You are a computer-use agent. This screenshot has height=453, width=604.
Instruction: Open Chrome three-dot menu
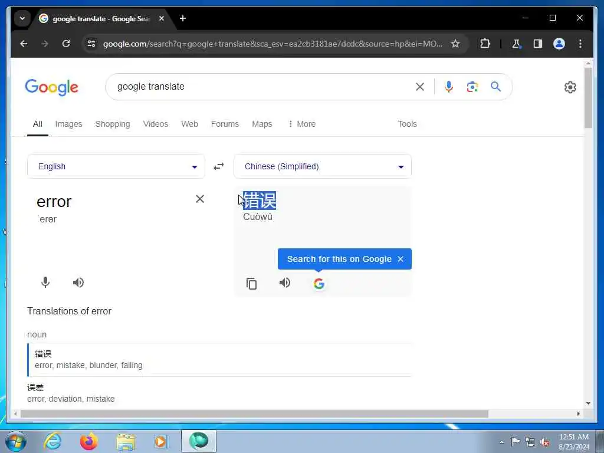pyautogui.click(x=580, y=44)
